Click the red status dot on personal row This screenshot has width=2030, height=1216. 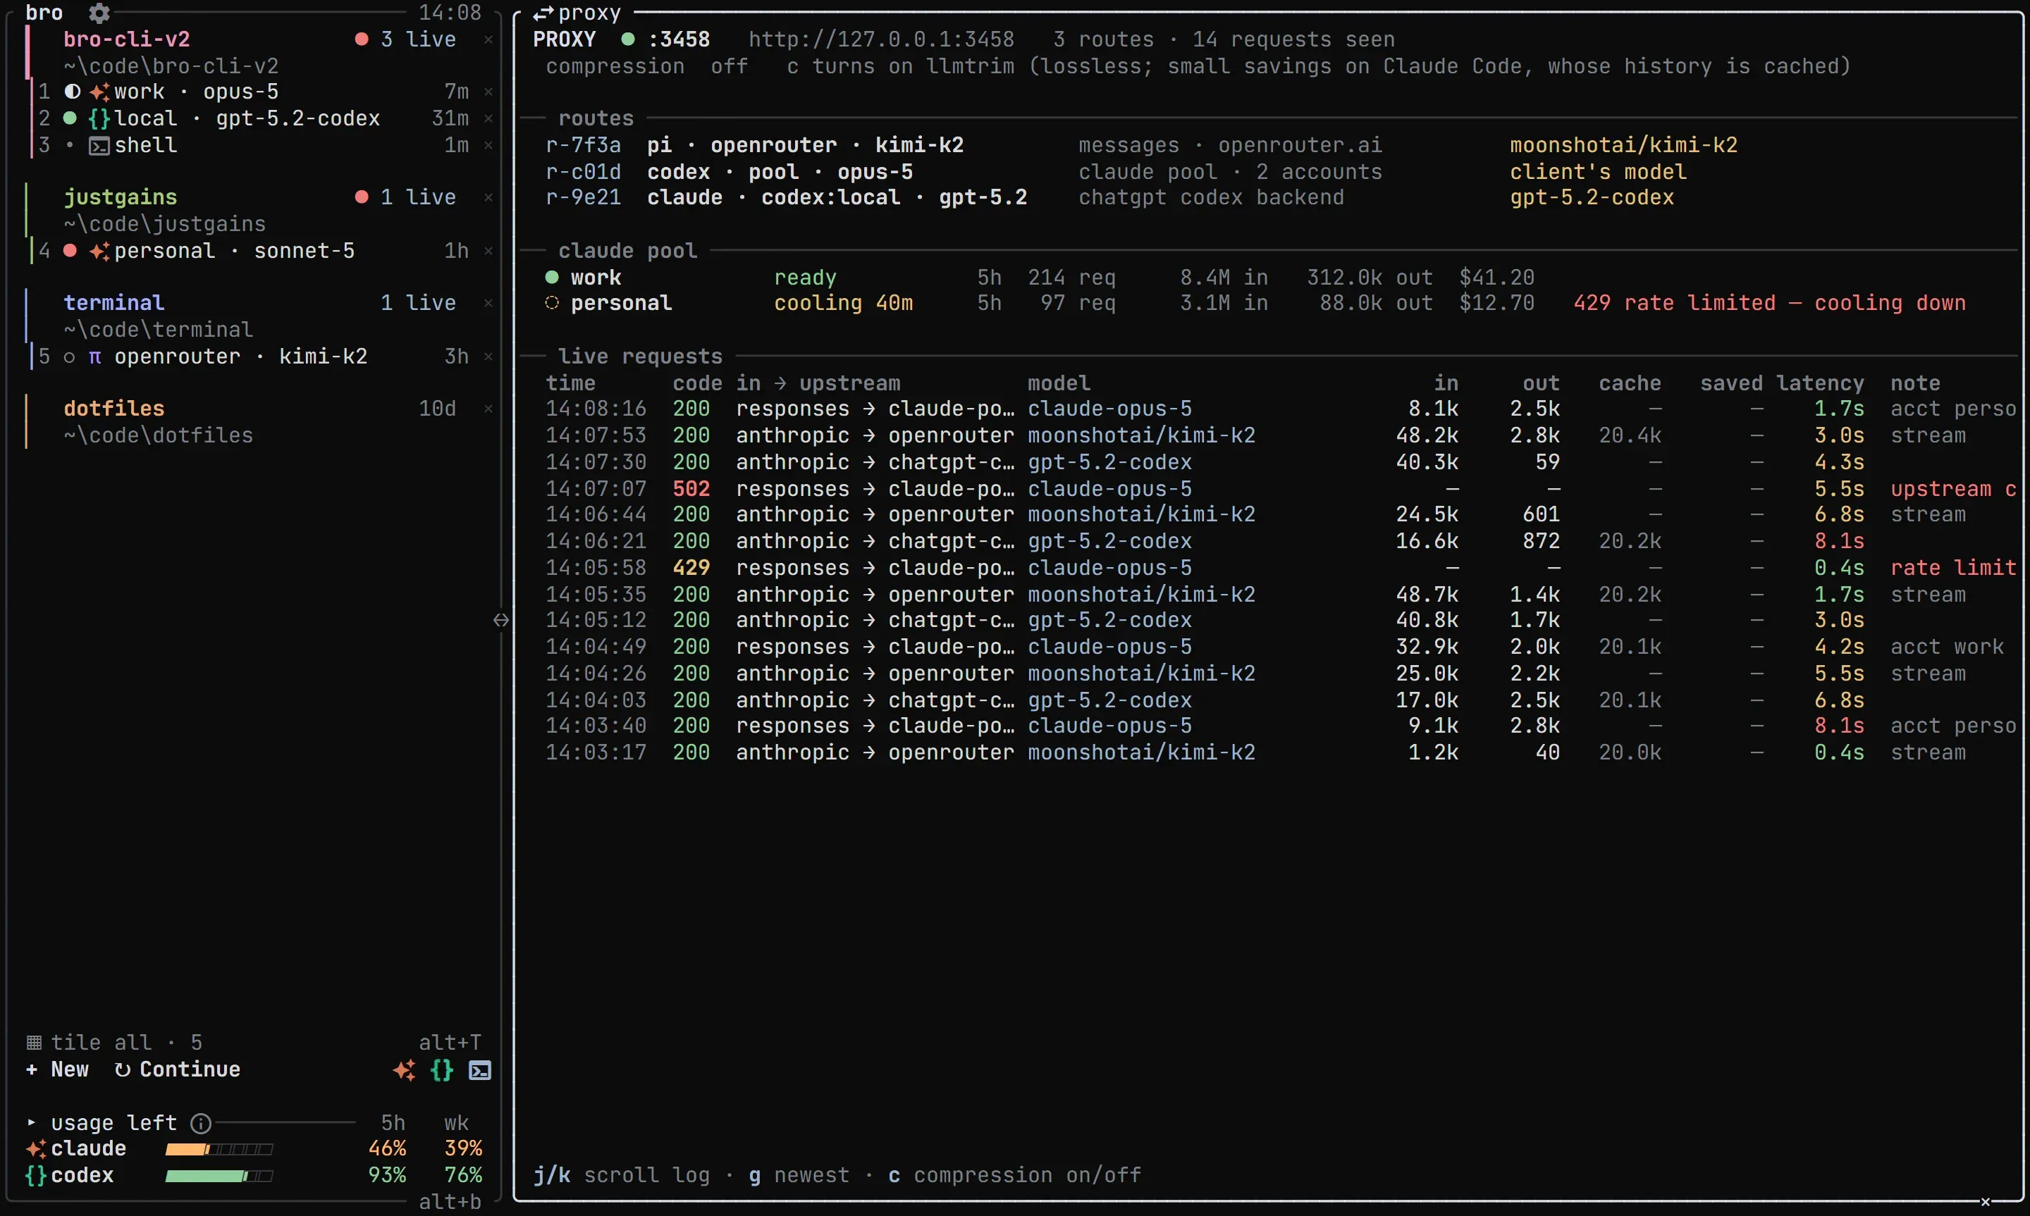coord(70,251)
